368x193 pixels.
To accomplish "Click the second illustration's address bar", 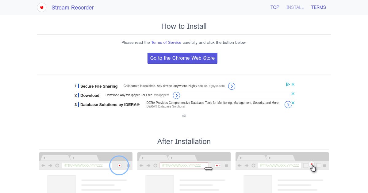I will click(x=184, y=165).
